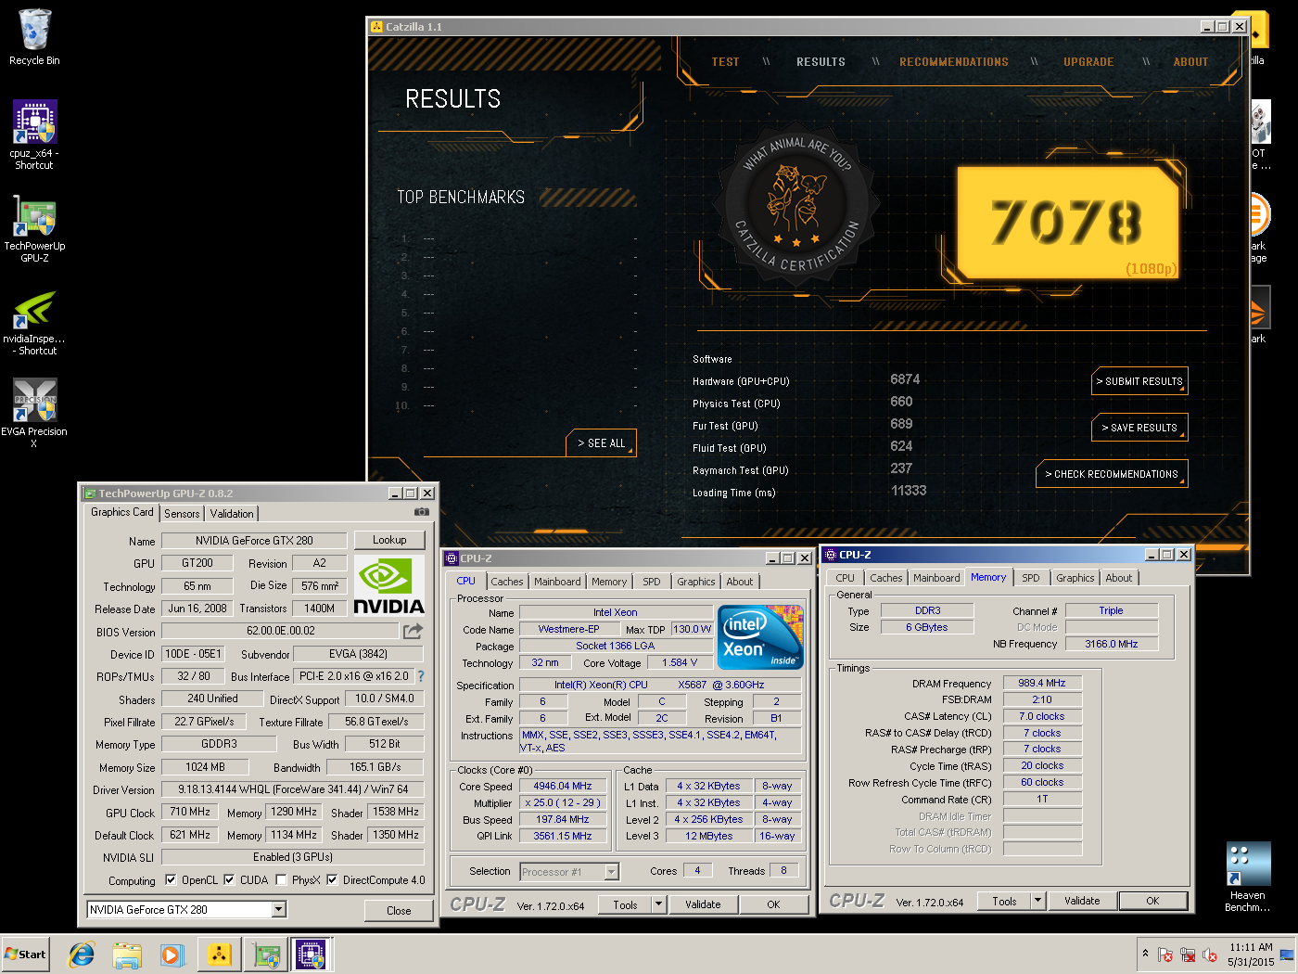
Task: Open the Processor #1 selection dropdown
Action: pos(612,872)
